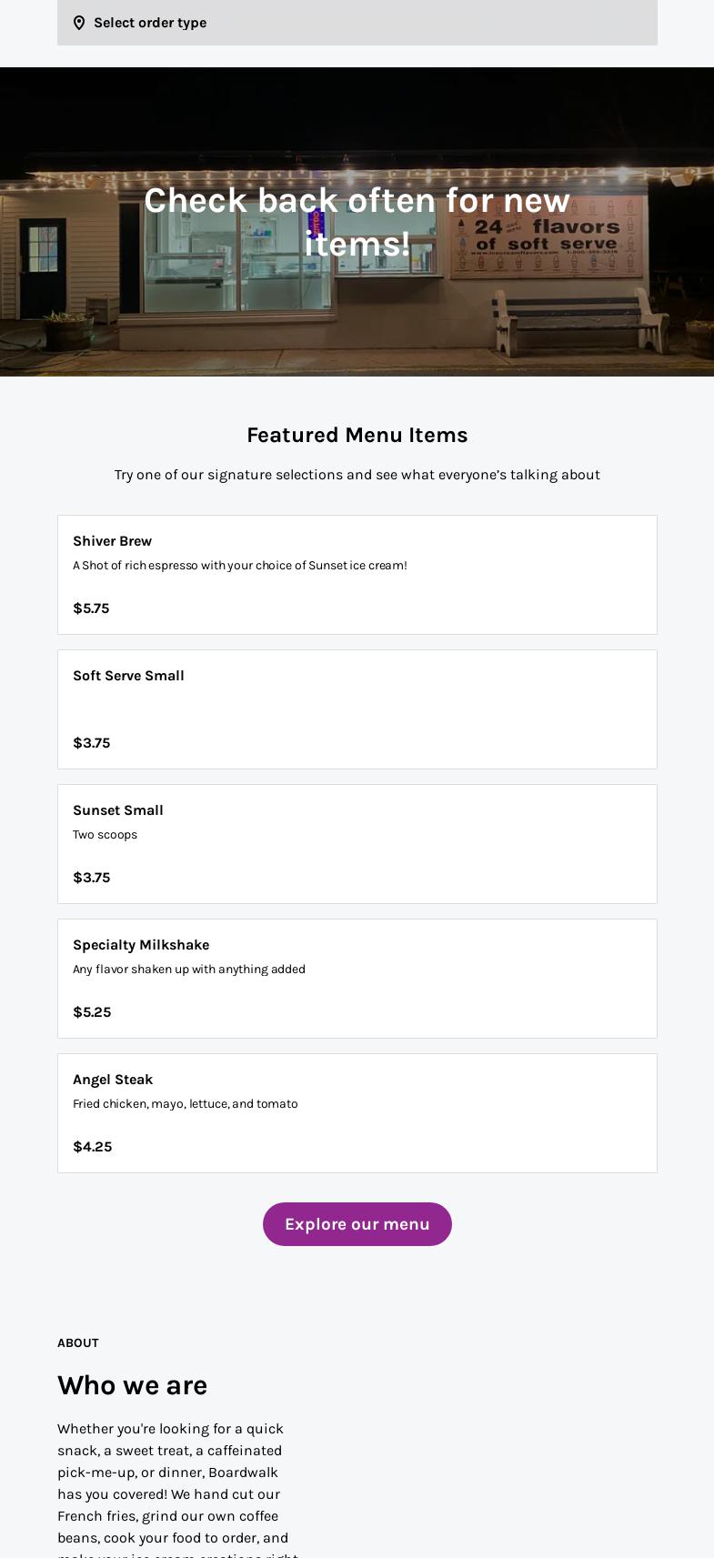Select the Soft Serve Small item title
Screen dimensions: 714x1558
(128, 676)
